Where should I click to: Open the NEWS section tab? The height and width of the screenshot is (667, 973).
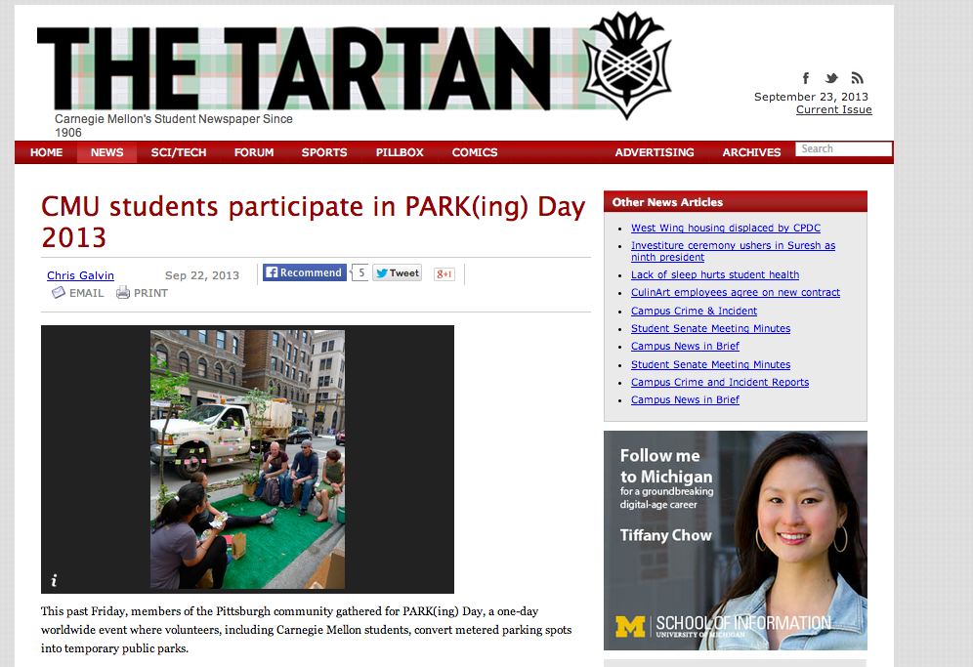tap(106, 152)
